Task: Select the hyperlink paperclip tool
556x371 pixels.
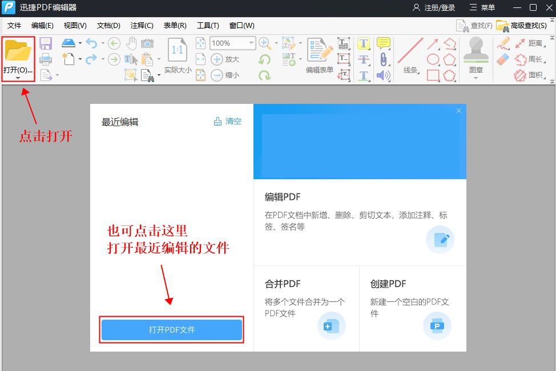Action: click(x=383, y=59)
